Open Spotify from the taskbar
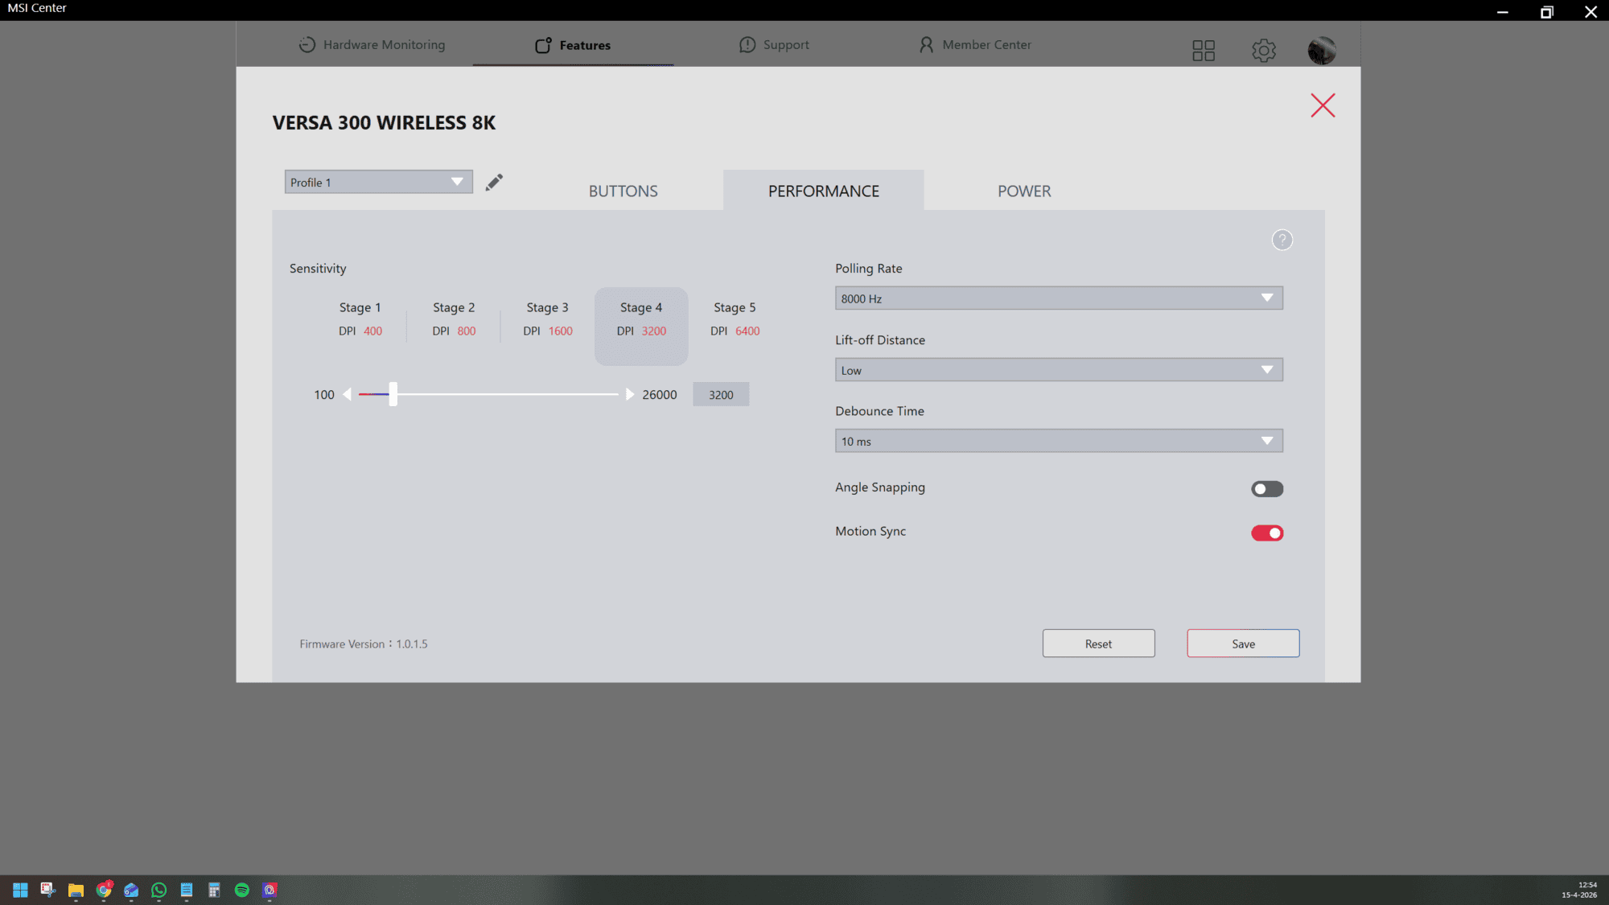The width and height of the screenshot is (1609, 905). coord(241,890)
